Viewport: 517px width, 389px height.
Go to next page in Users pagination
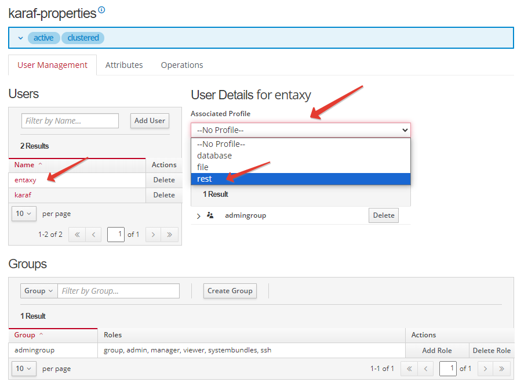(153, 235)
